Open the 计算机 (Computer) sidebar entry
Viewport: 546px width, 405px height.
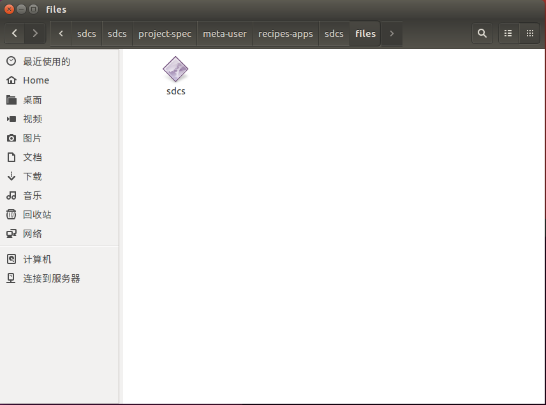click(x=36, y=259)
